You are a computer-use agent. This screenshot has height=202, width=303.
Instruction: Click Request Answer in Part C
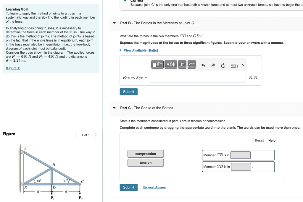pyautogui.click(x=154, y=187)
